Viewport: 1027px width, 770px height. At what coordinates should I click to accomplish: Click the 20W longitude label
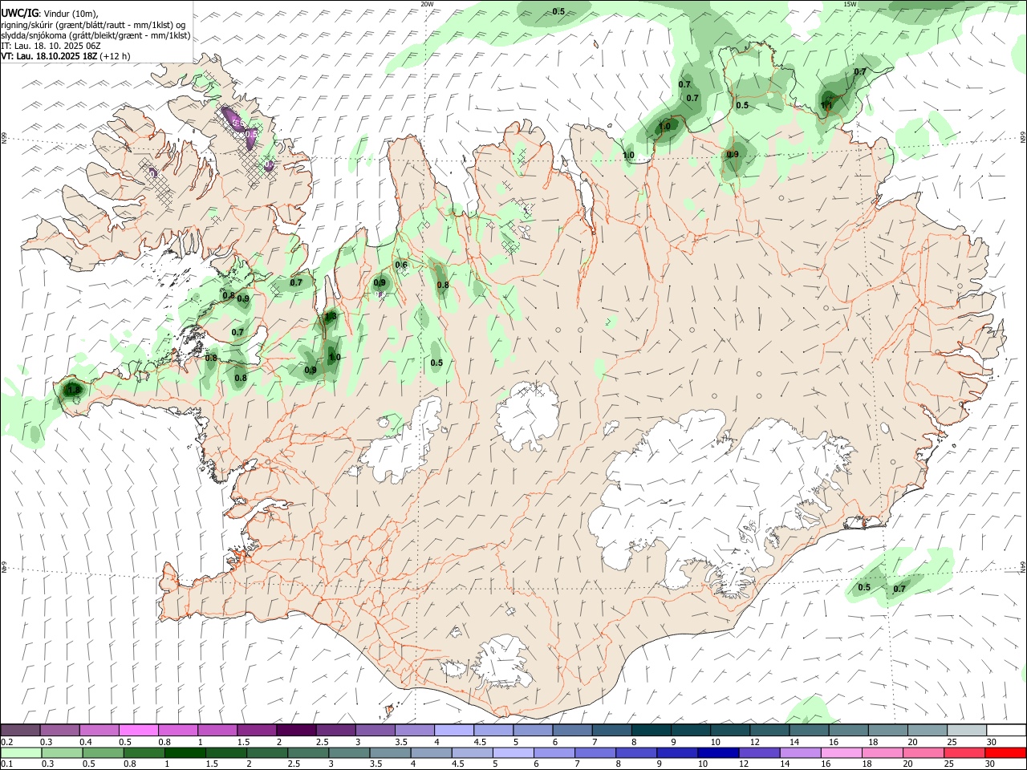pos(427,4)
